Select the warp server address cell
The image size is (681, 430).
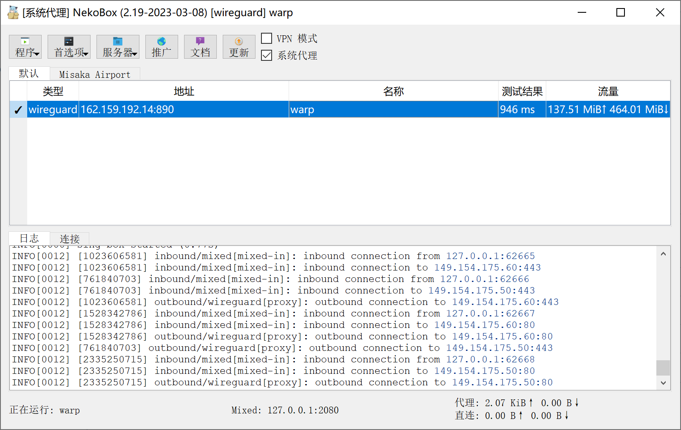[x=183, y=110]
